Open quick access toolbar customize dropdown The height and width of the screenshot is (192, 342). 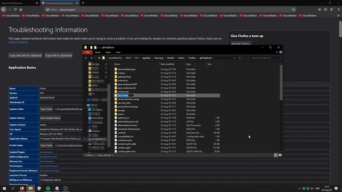[x=98, y=47]
